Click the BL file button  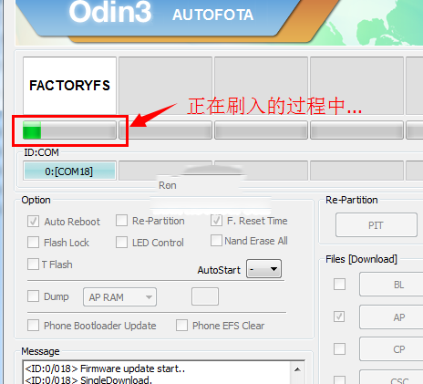click(x=391, y=285)
